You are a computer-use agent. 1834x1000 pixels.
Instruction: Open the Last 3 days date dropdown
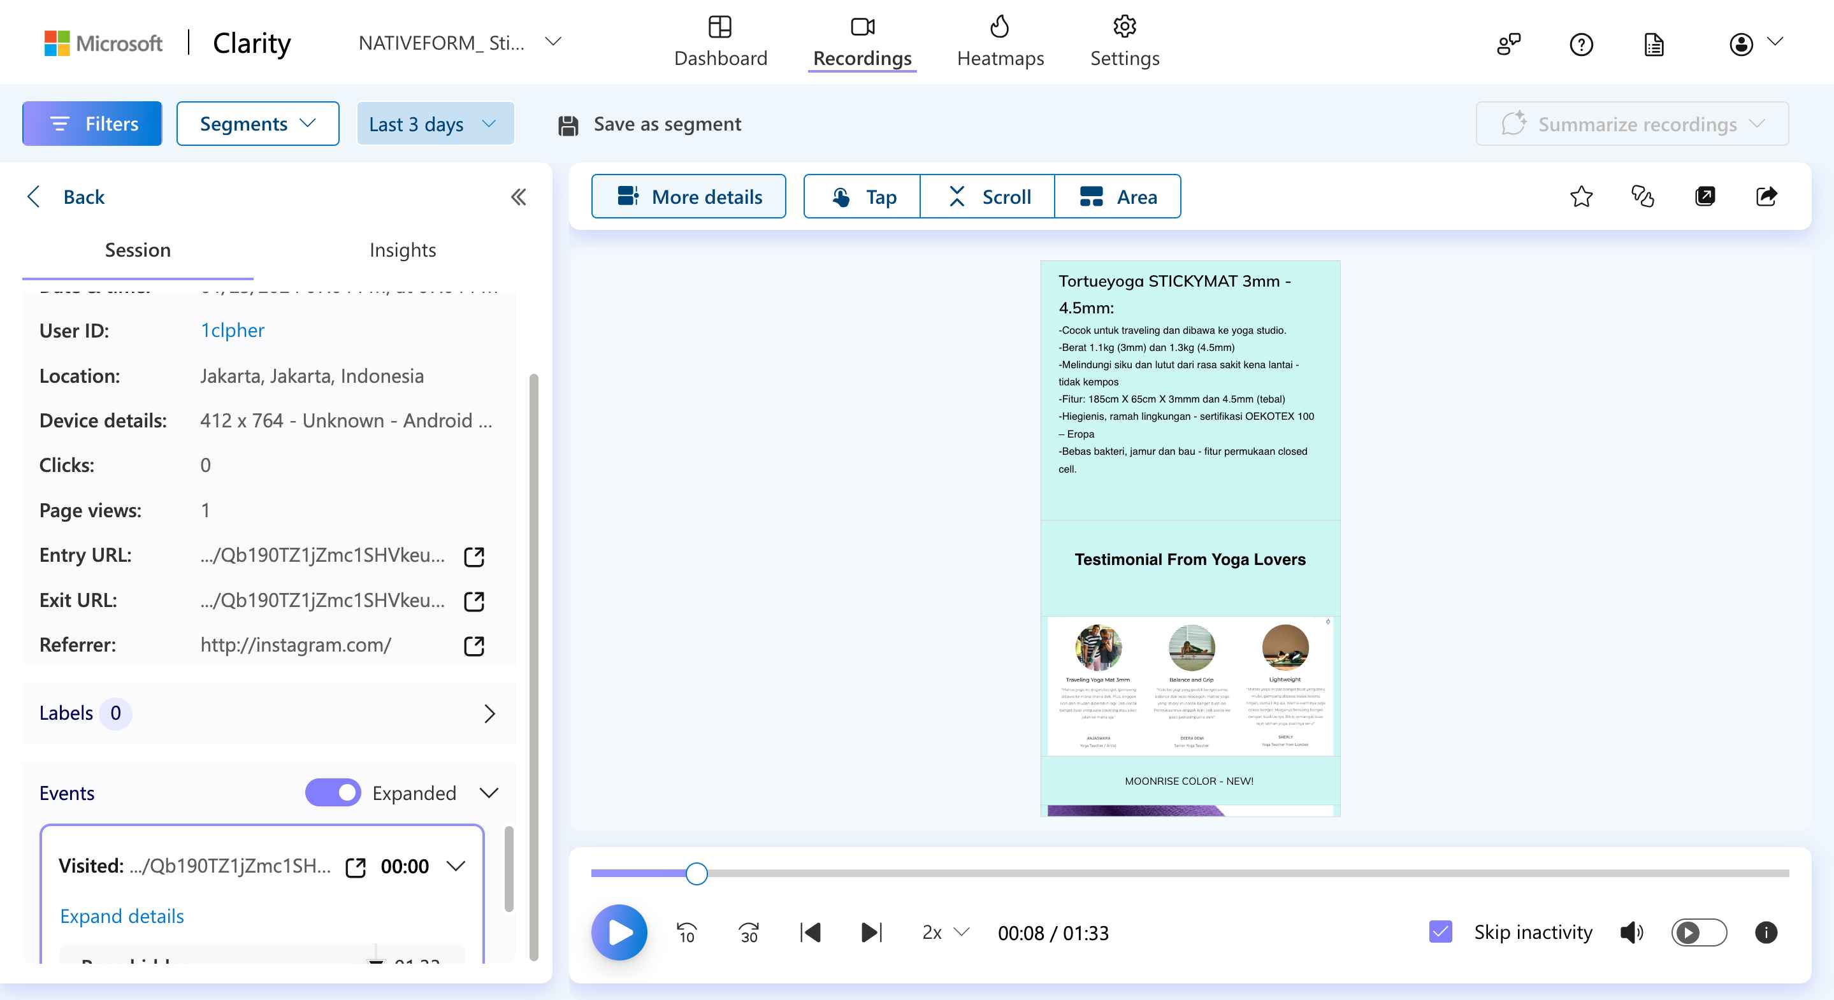[x=435, y=123]
